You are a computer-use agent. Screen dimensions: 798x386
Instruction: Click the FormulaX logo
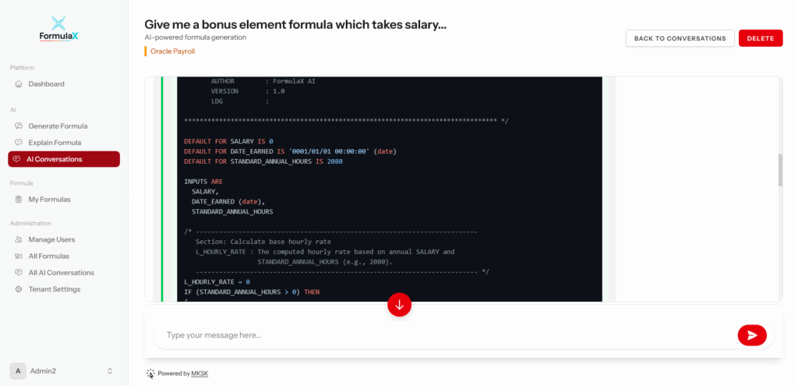click(x=59, y=29)
